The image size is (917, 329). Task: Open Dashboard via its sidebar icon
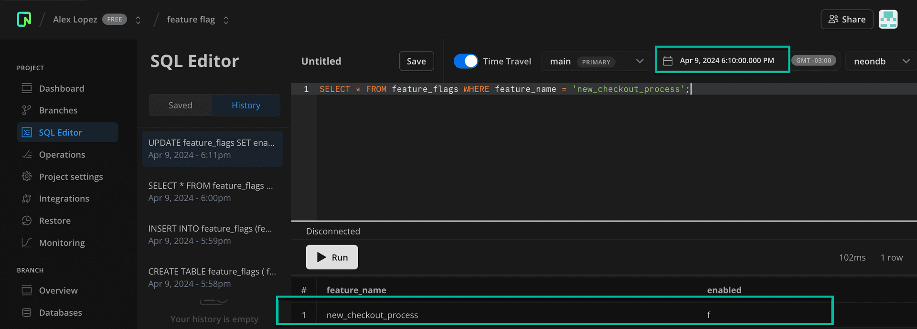click(x=27, y=88)
